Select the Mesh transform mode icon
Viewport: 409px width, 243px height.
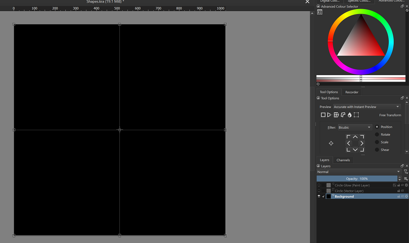click(x=356, y=115)
